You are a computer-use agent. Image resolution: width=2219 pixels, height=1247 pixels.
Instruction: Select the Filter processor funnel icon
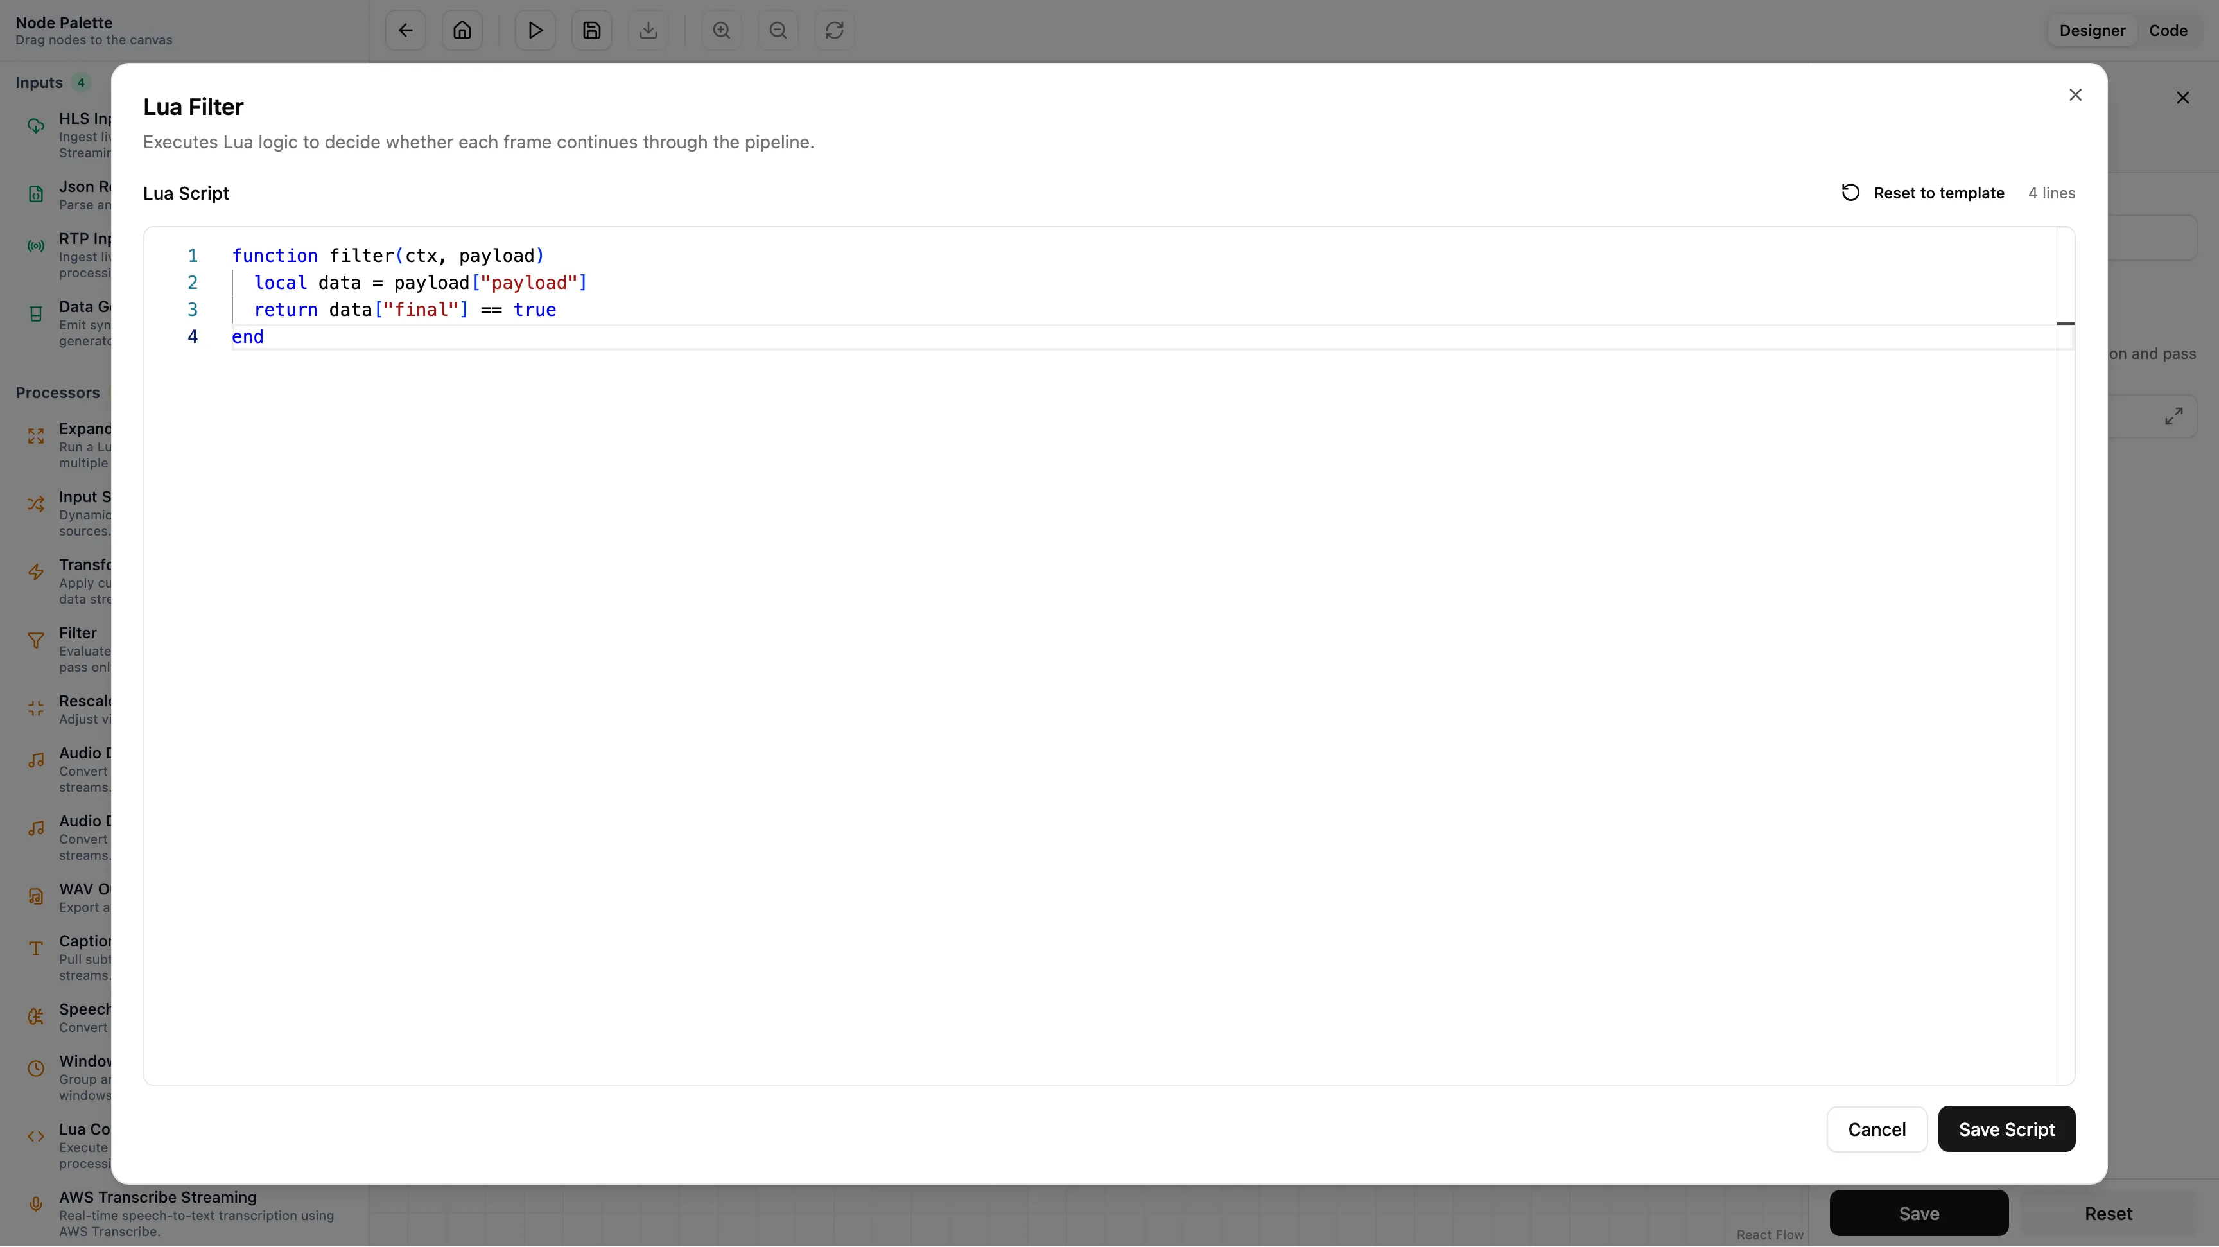(x=35, y=641)
